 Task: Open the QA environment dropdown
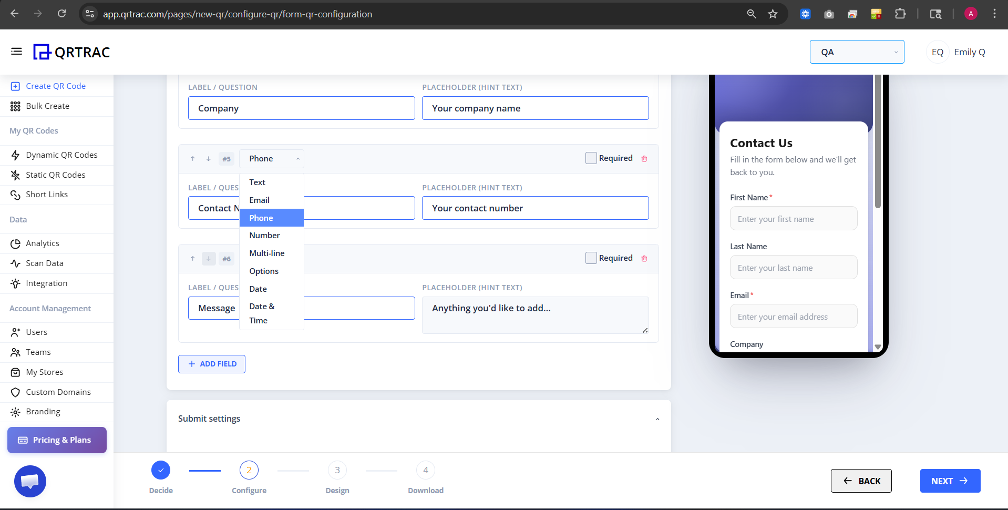tap(857, 52)
